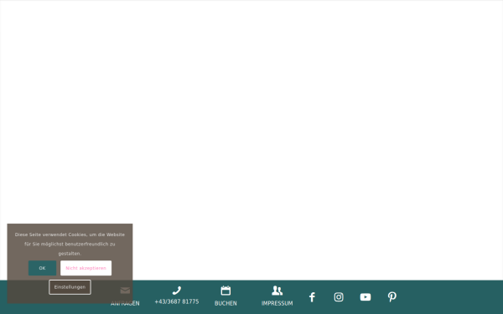This screenshot has height=314, width=503.
Task: Click the cookie notice text 'Diese Seite verwendet Cookies'
Action: coord(50,234)
